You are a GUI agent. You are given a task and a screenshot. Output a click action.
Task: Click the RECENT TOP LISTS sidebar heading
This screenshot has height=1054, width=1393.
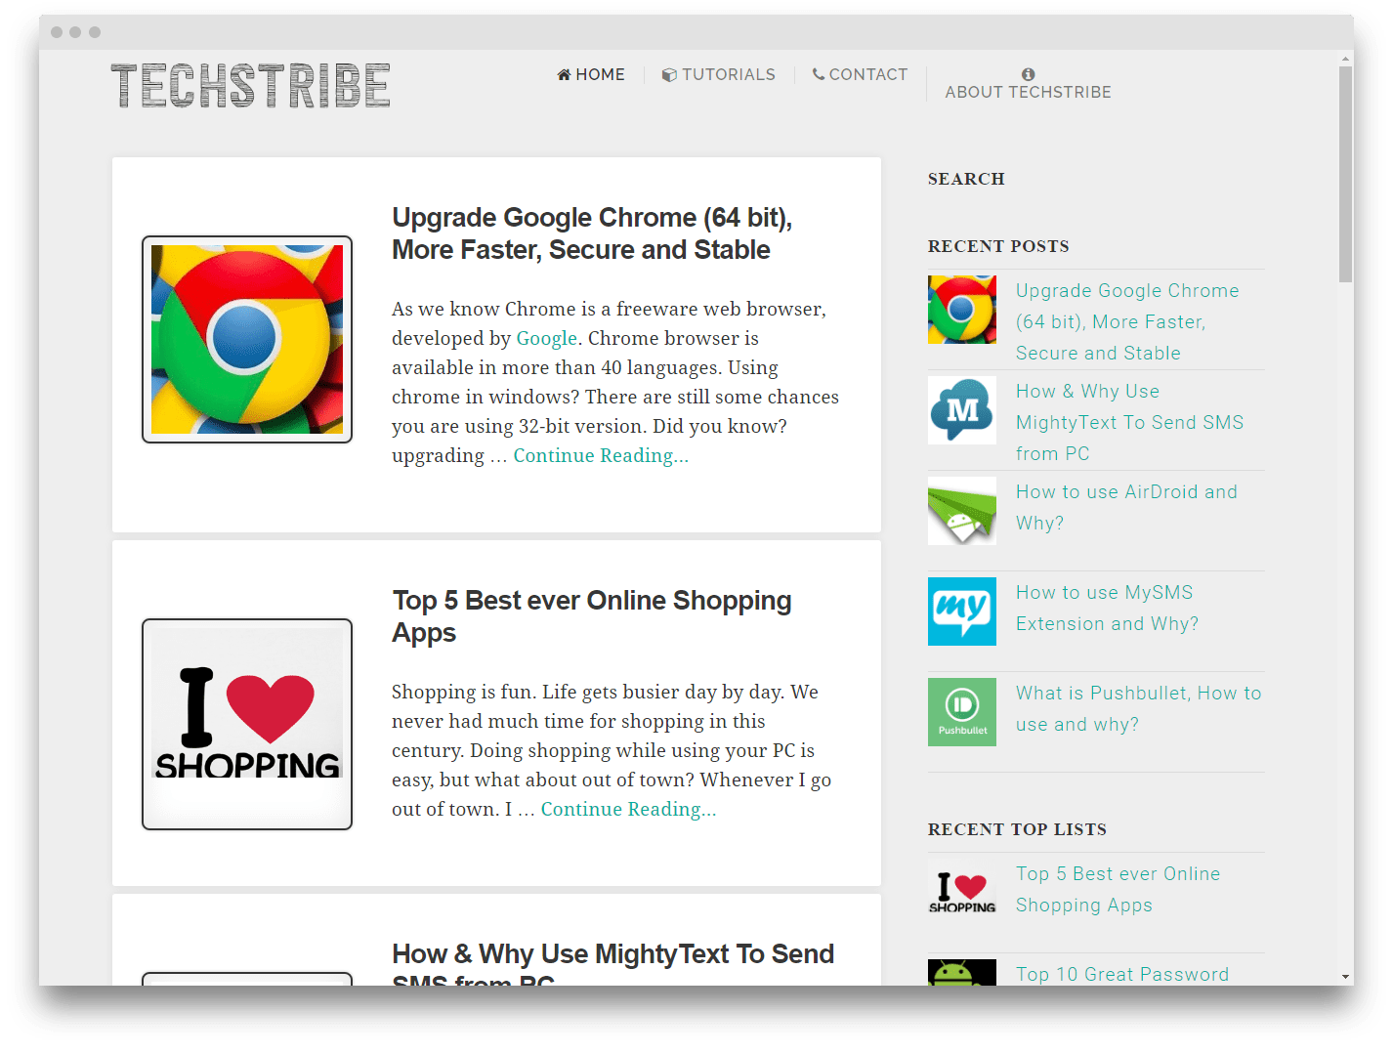(1017, 829)
